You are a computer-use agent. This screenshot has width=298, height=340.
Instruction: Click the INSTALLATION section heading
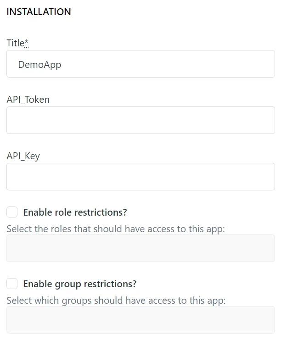coord(39,12)
